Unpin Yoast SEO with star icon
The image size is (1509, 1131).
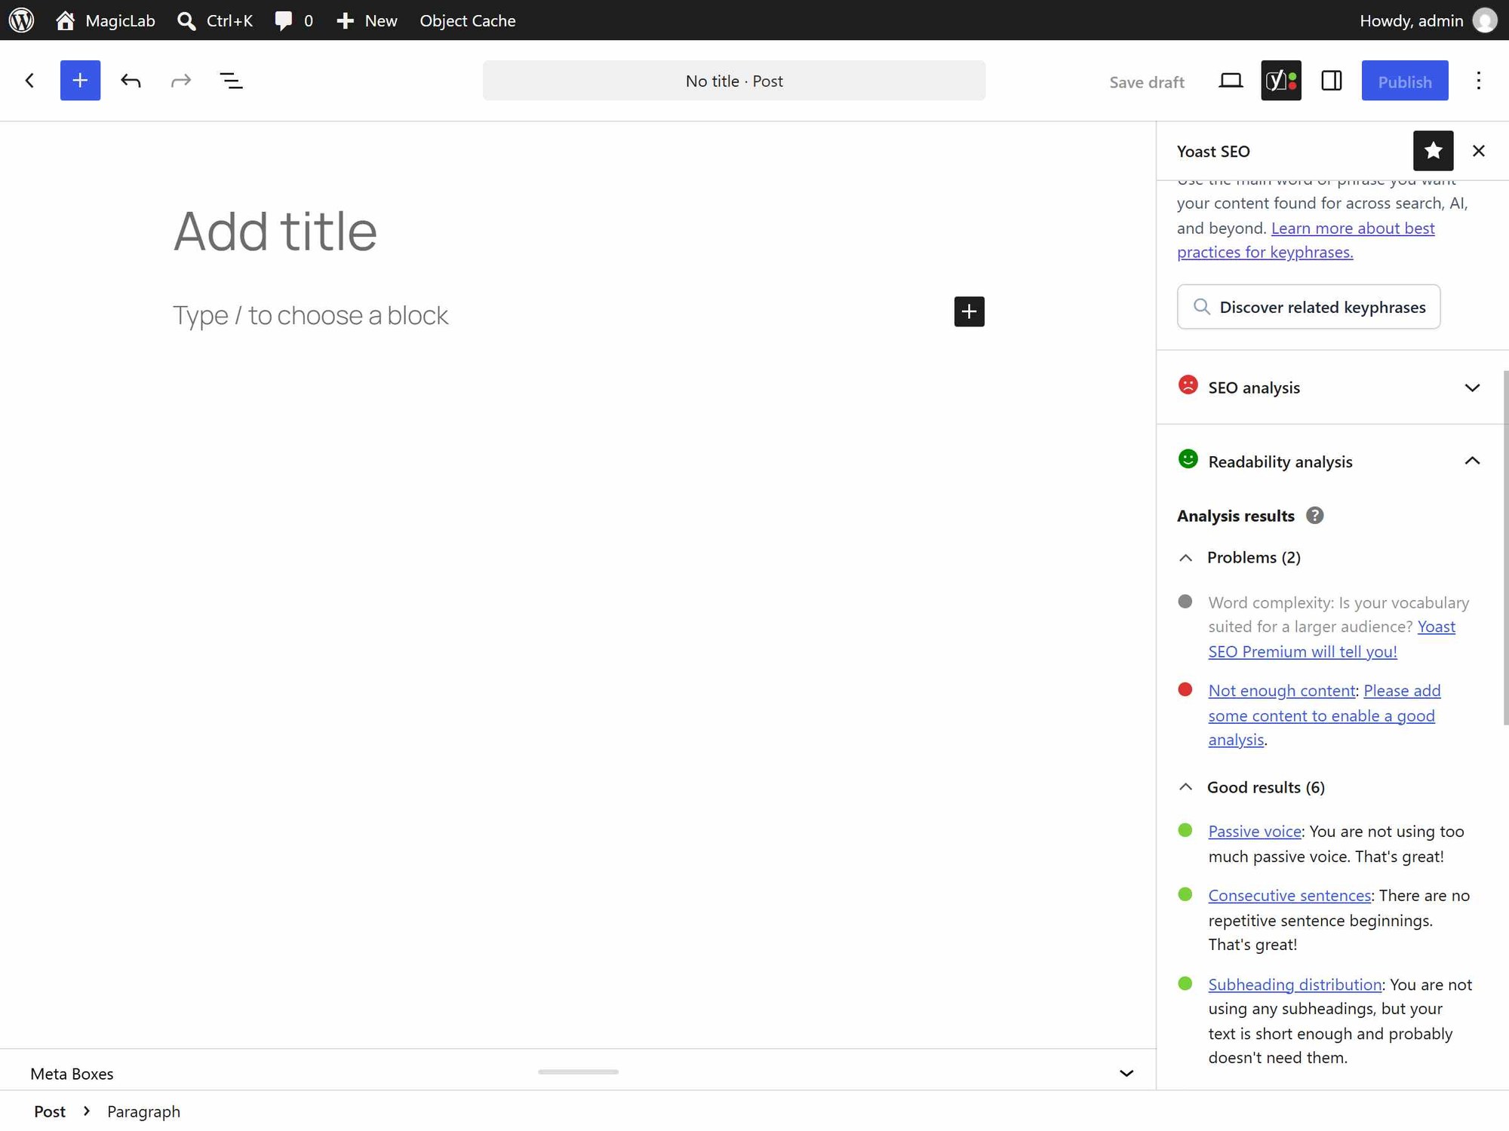(x=1433, y=151)
